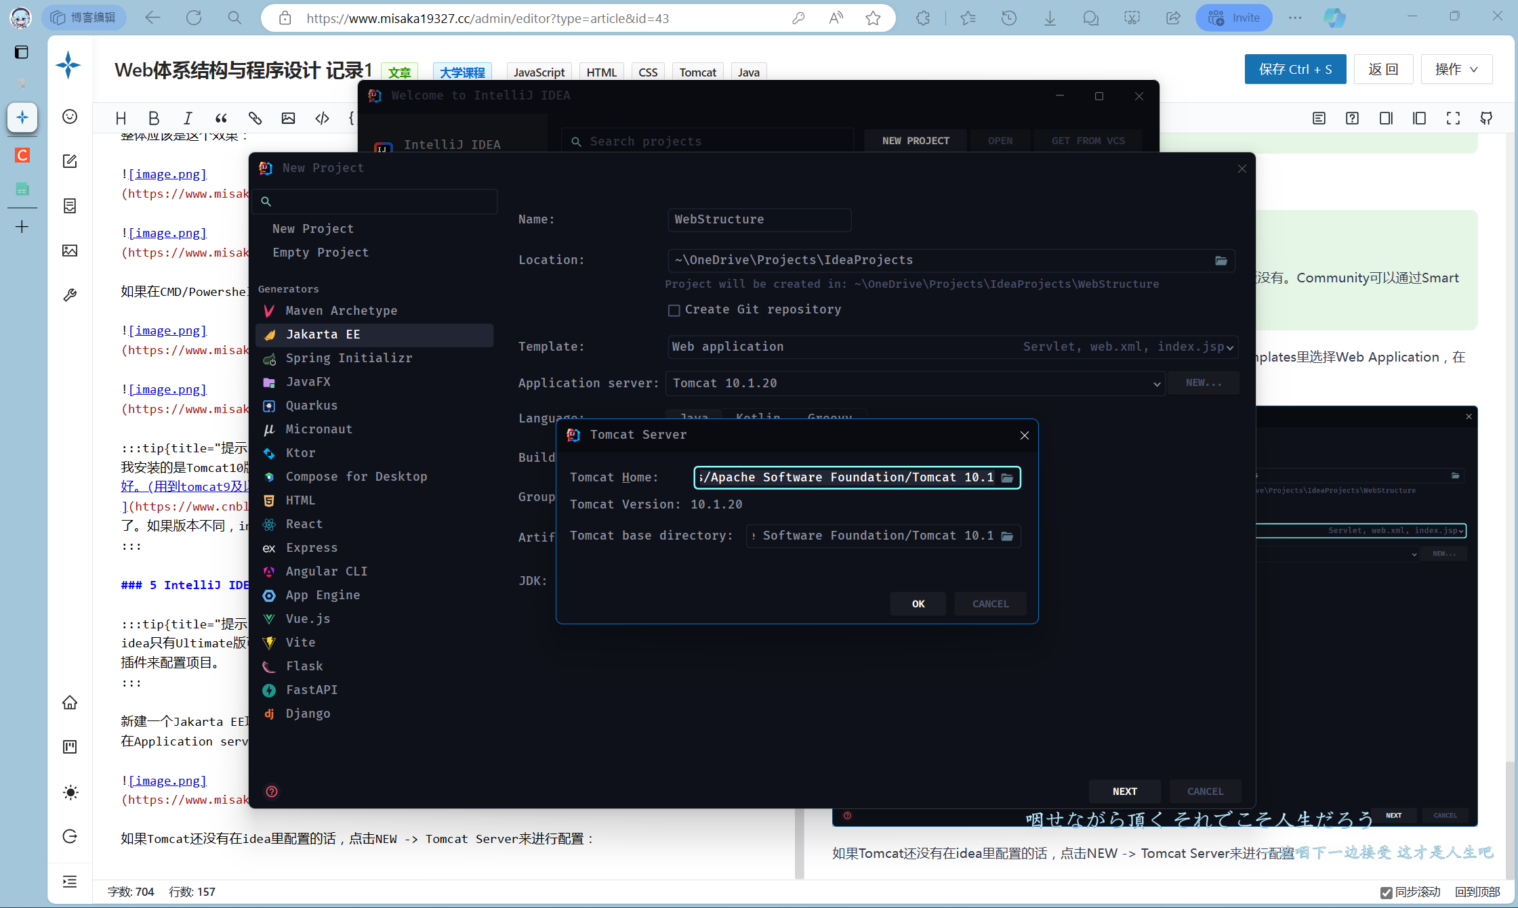1518x908 pixels.
Task: Expand the Template dropdown
Action: (952, 347)
